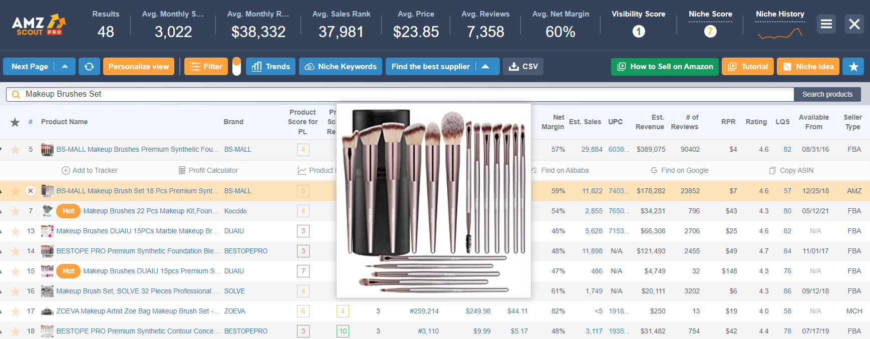The width and height of the screenshot is (870, 339).
Task: Go to Next Page
Action: [x=30, y=66]
